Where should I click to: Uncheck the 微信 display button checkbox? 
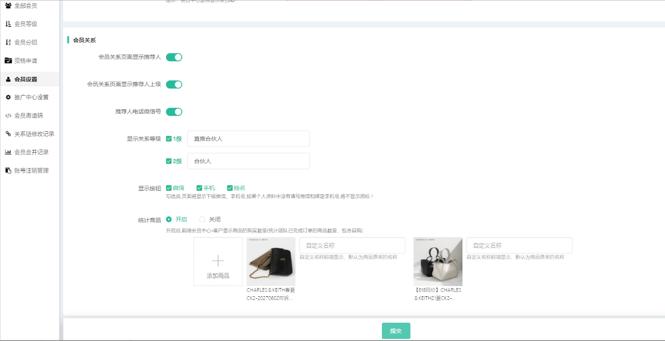(169, 188)
